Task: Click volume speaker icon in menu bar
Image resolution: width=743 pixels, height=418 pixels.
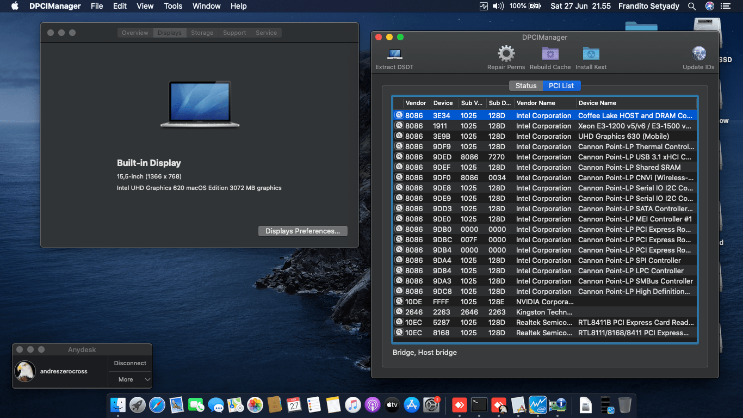Action: [498, 6]
